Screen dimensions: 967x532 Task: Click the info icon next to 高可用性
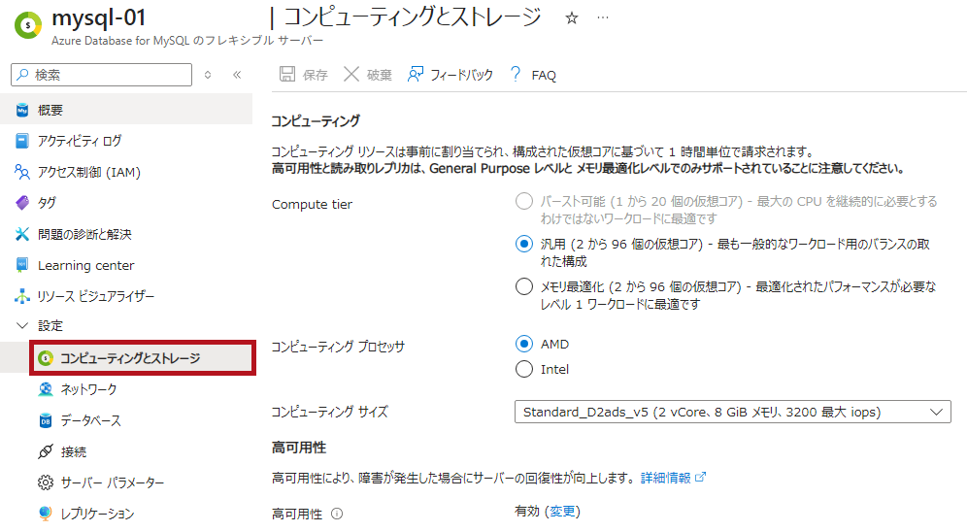coord(337,514)
